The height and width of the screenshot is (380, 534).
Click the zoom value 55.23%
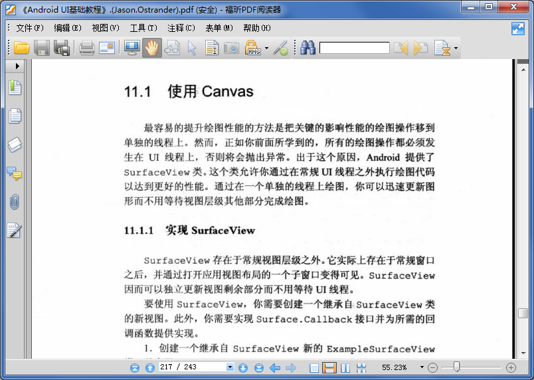[395, 367]
